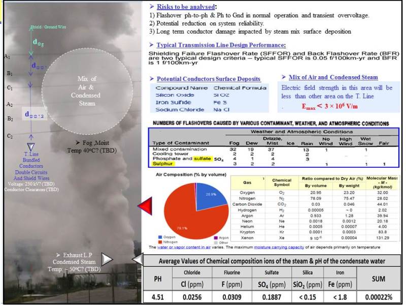Click the 'Mix of Air and Condensed Steam' heading
Image resolution: width=406 pixels, height=305 pixels.
point(333,77)
